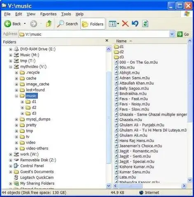Click the Views toolbar icon
The width and height of the screenshot is (194, 197).
112,24
